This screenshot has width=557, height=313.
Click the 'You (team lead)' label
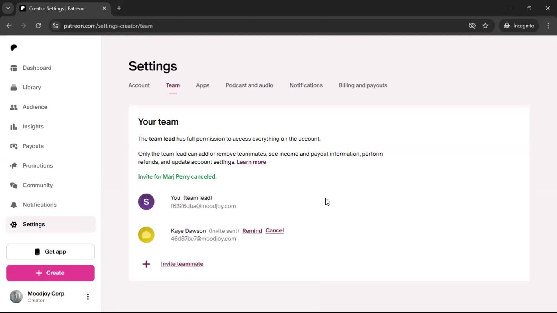191,198
